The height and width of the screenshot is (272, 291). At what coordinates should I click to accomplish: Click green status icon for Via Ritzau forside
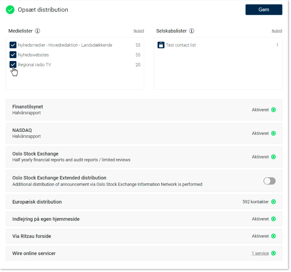click(274, 236)
